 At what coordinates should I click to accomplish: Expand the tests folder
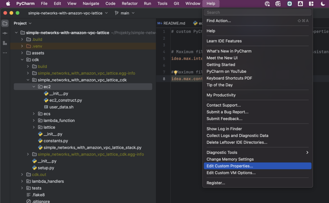click(22, 188)
